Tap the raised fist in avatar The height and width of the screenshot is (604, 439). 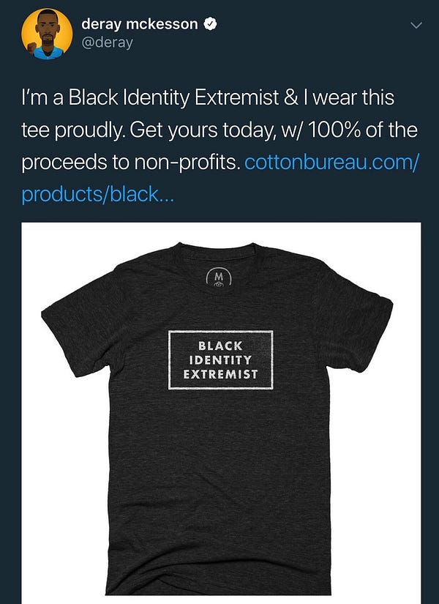(32, 48)
